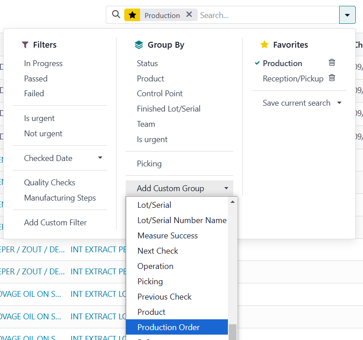Viewport: 363px width, 340px height.
Task: Open the Add Custom Group dropdown
Action: coord(179,188)
